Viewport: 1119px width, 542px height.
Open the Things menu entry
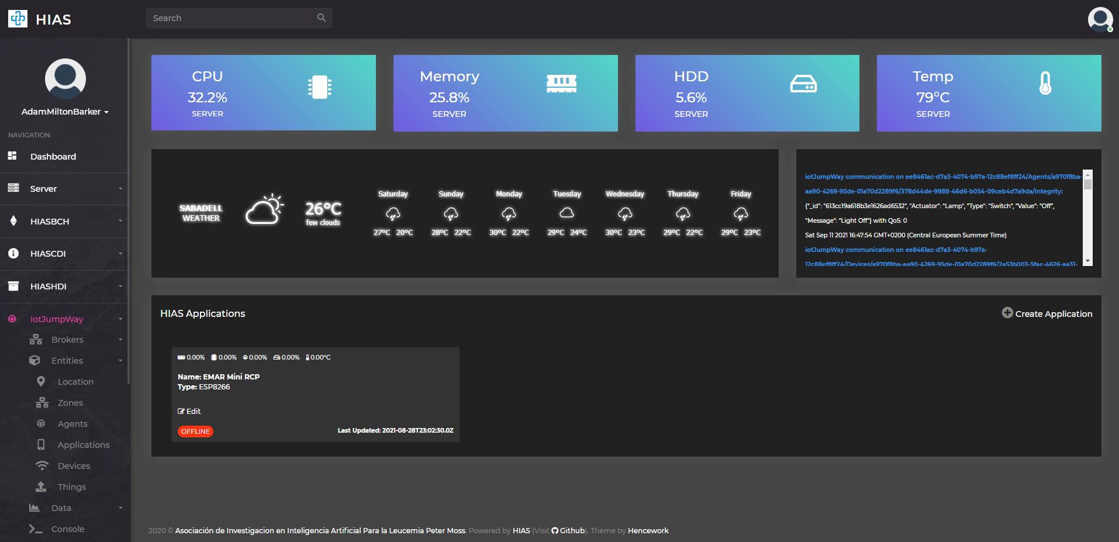click(x=71, y=487)
